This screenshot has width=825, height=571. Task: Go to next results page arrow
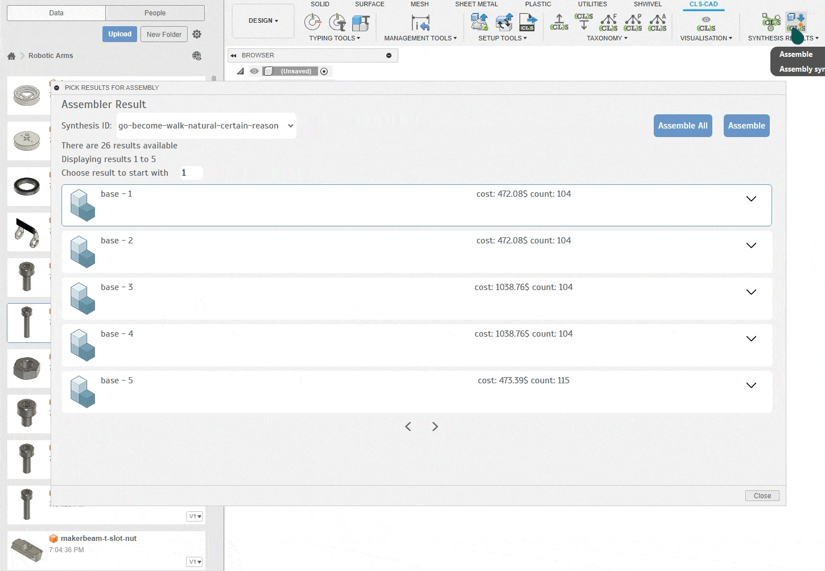tap(435, 427)
